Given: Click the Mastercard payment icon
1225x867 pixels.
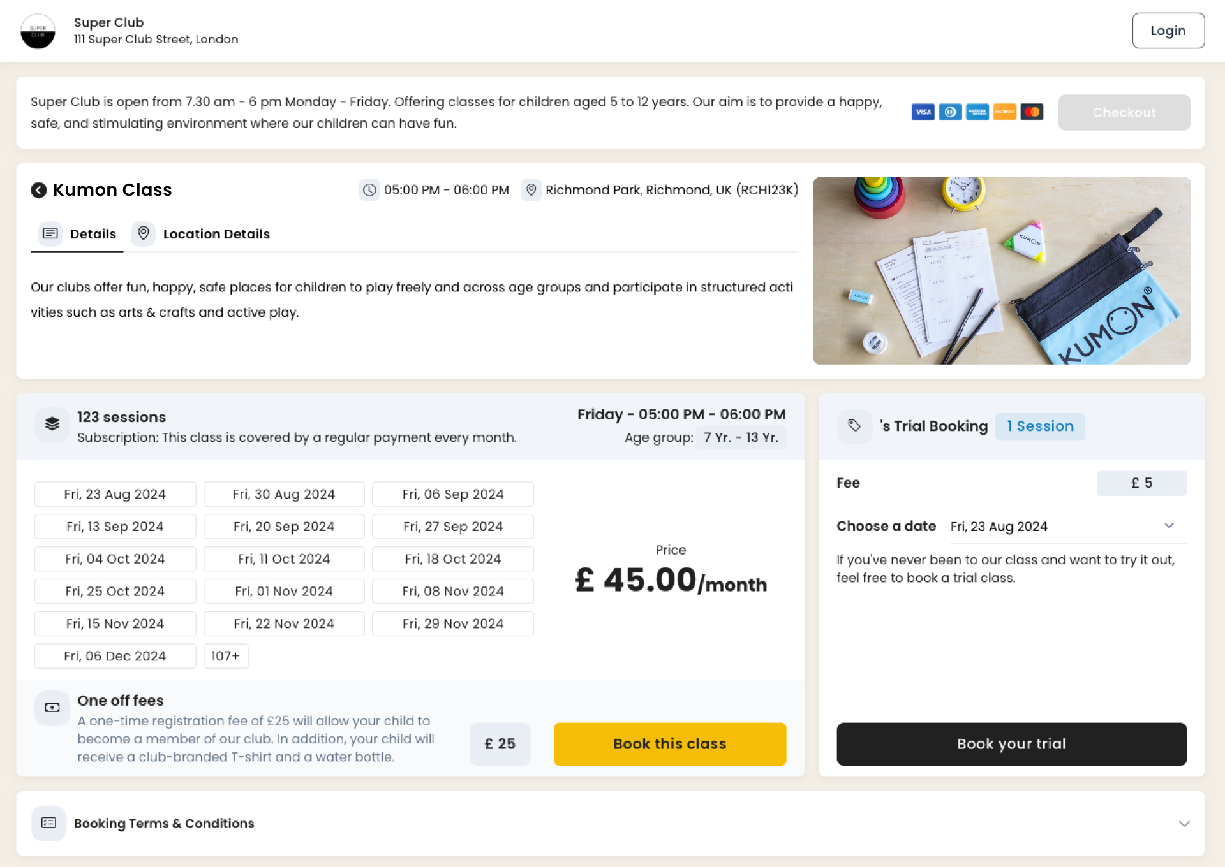Looking at the screenshot, I should (1034, 112).
